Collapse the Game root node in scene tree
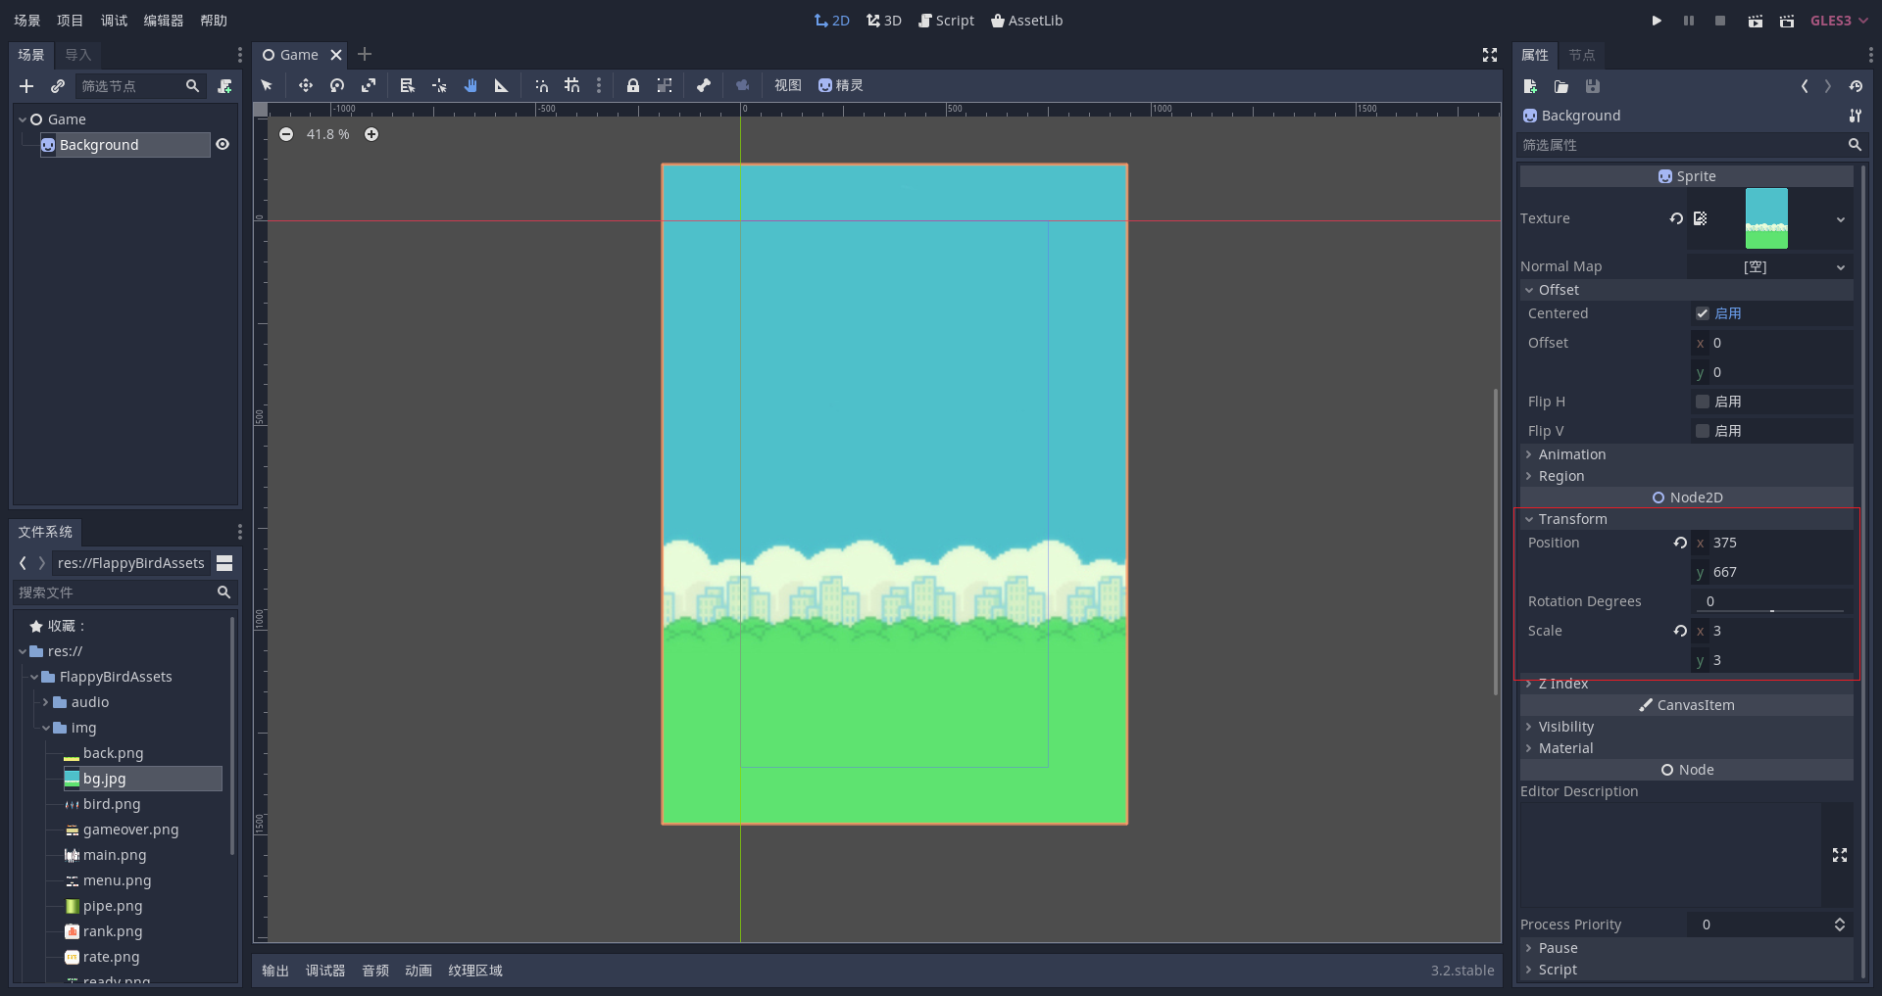Image resolution: width=1882 pixels, height=996 pixels. 23,119
